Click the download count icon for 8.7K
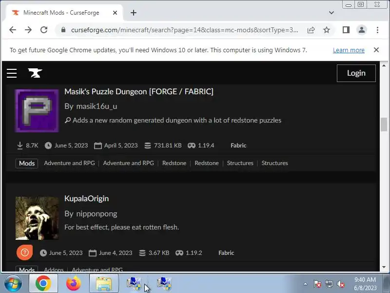This screenshot has width=390, height=293. [20, 146]
